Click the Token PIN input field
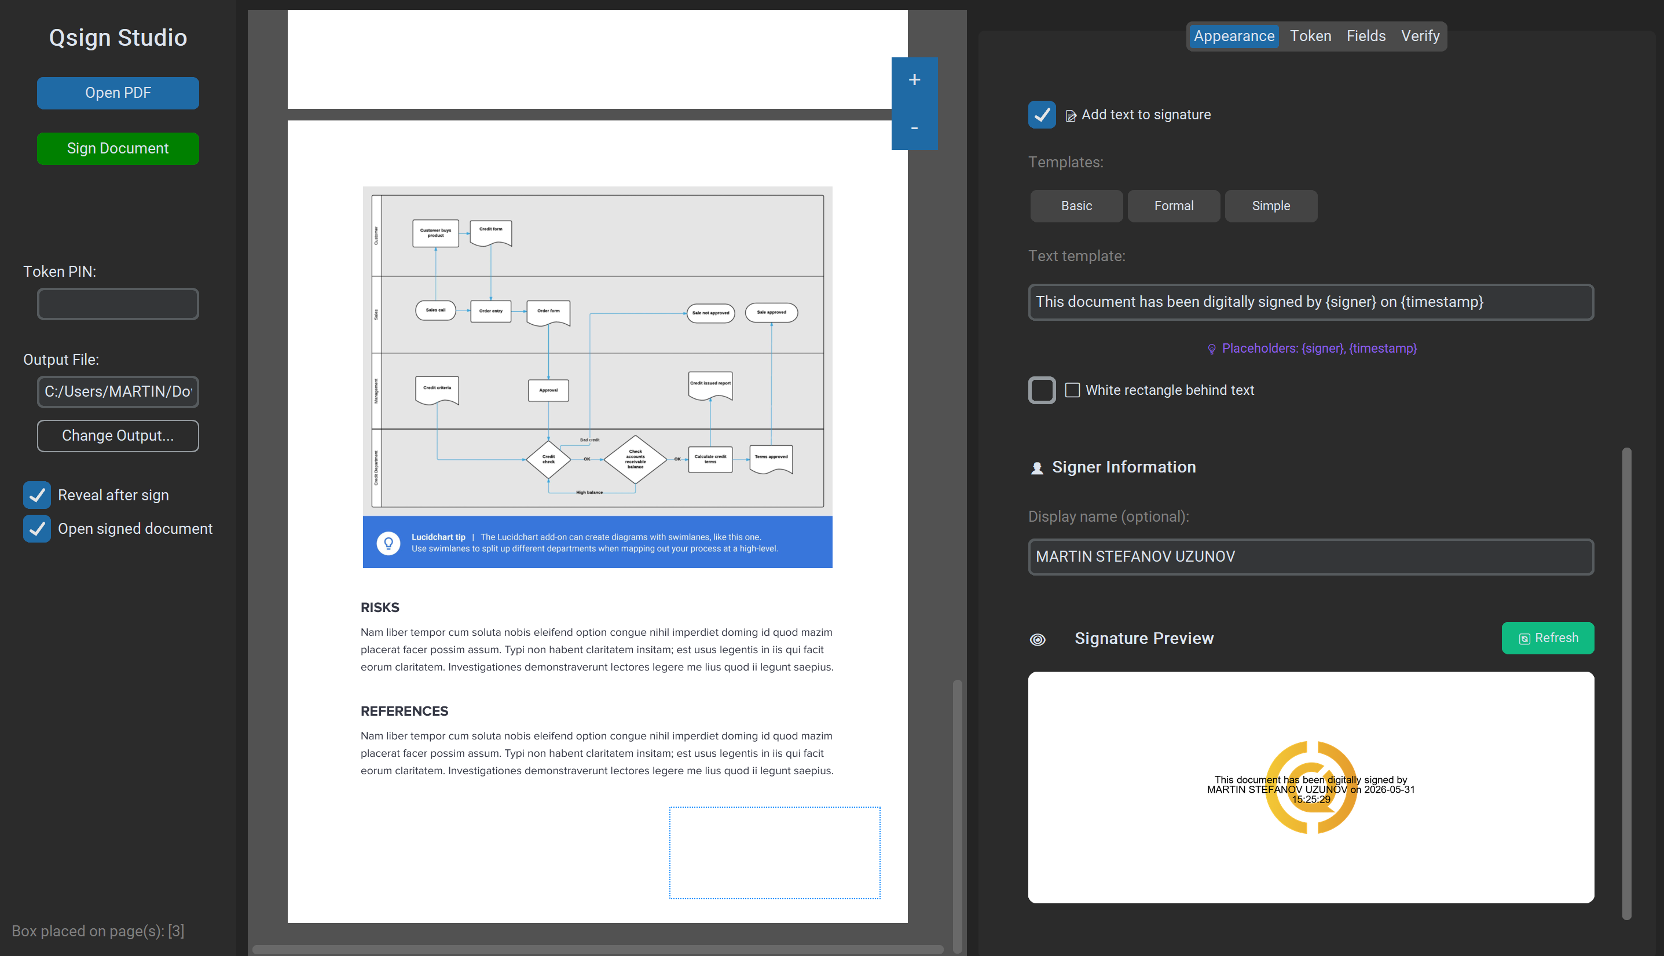1664x956 pixels. (x=118, y=304)
